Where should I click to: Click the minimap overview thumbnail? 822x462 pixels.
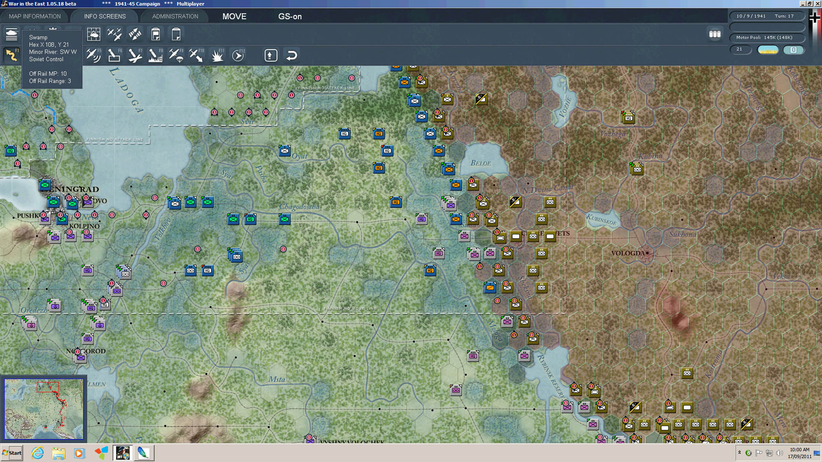point(44,409)
